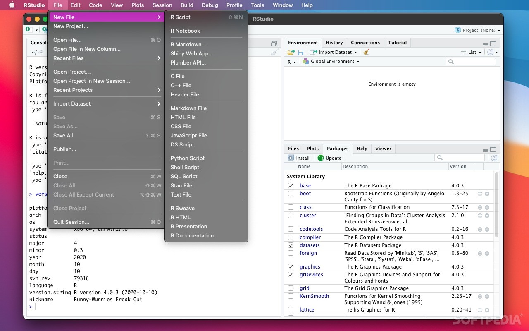Expand the Recent Files submenu
This screenshot has height=331, width=529.
pyautogui.click(x=107, y=58)
